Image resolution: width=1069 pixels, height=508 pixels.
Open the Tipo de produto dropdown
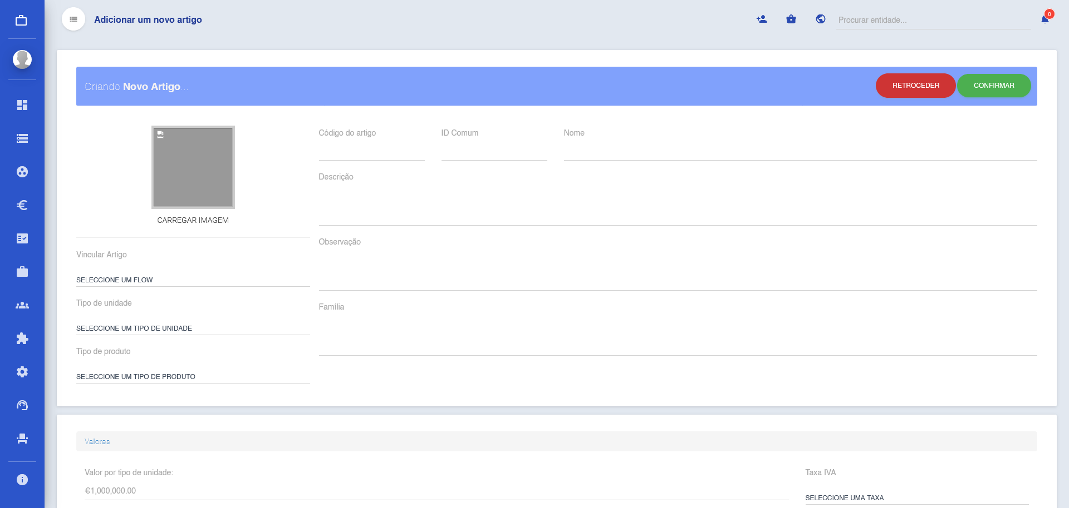tap(193, 376)
